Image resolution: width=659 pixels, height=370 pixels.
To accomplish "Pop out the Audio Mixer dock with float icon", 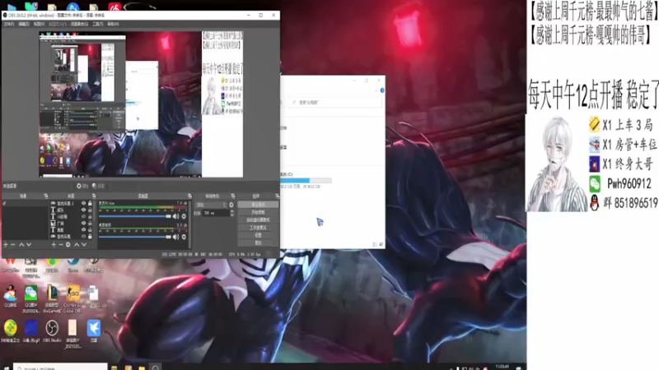I will (x=189, y=196).
